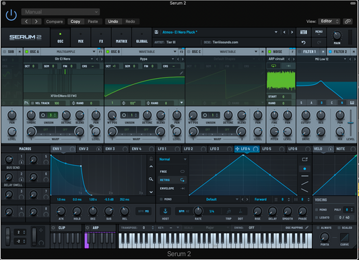The image size is (359, 260).
Task: Toggle the OSC A enable switch
Action: click(27, 52)
